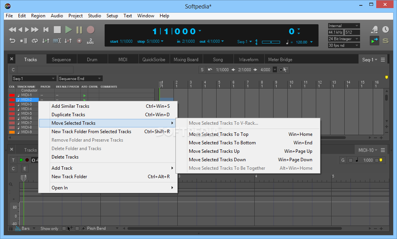Expand the tempo 120.00 dropdown arrow
Screen dimensions: 397x239
tap(312, 42)
